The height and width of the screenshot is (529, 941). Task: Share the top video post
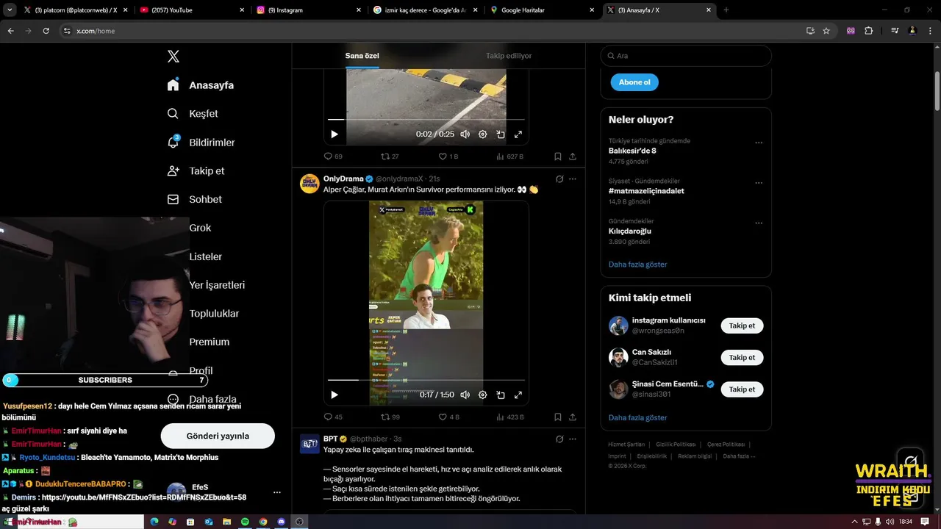click(573, 156)
